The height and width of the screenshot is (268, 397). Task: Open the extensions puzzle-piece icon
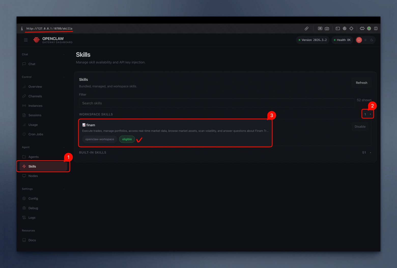(362, 28)
